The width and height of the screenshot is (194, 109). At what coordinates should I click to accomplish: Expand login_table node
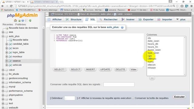coord(7,52)
